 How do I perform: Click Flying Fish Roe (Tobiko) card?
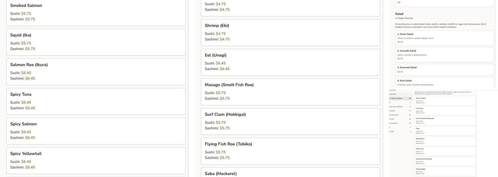click(x=290, y=151)
